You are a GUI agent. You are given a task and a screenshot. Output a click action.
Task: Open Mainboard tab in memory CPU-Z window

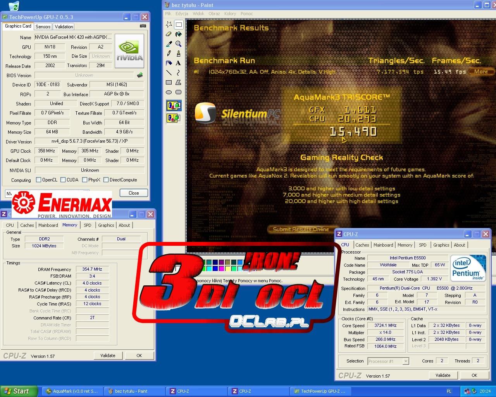click(x=48, y=225)
